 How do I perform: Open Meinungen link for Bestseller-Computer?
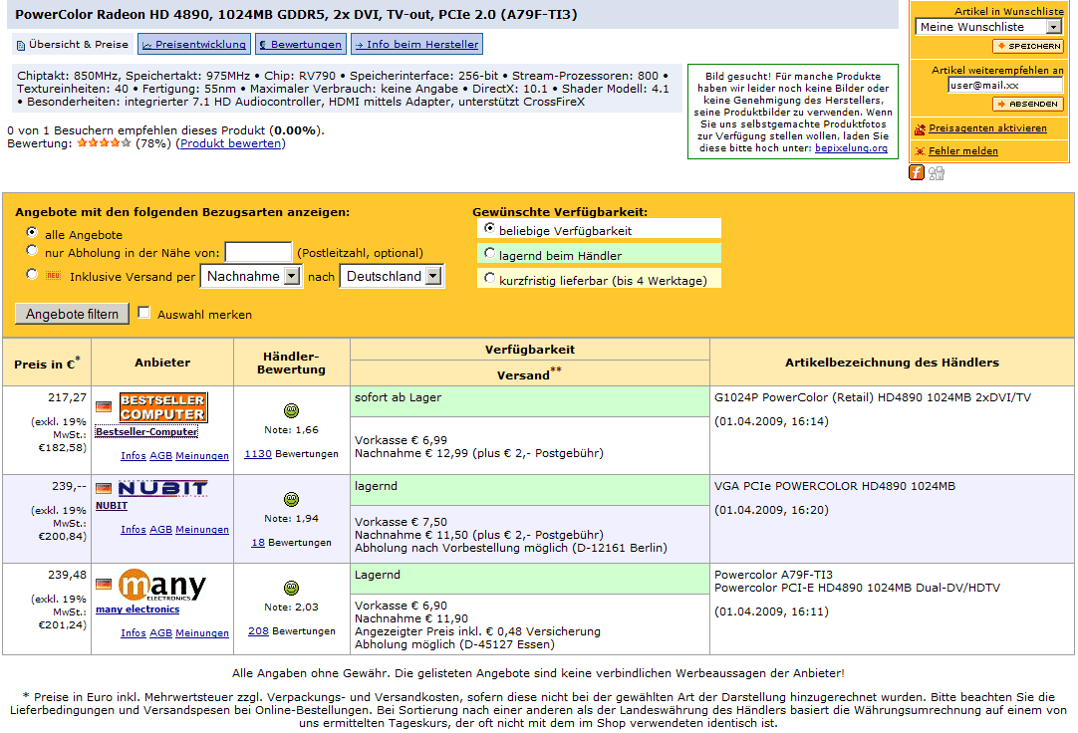[x=202, y=456]
